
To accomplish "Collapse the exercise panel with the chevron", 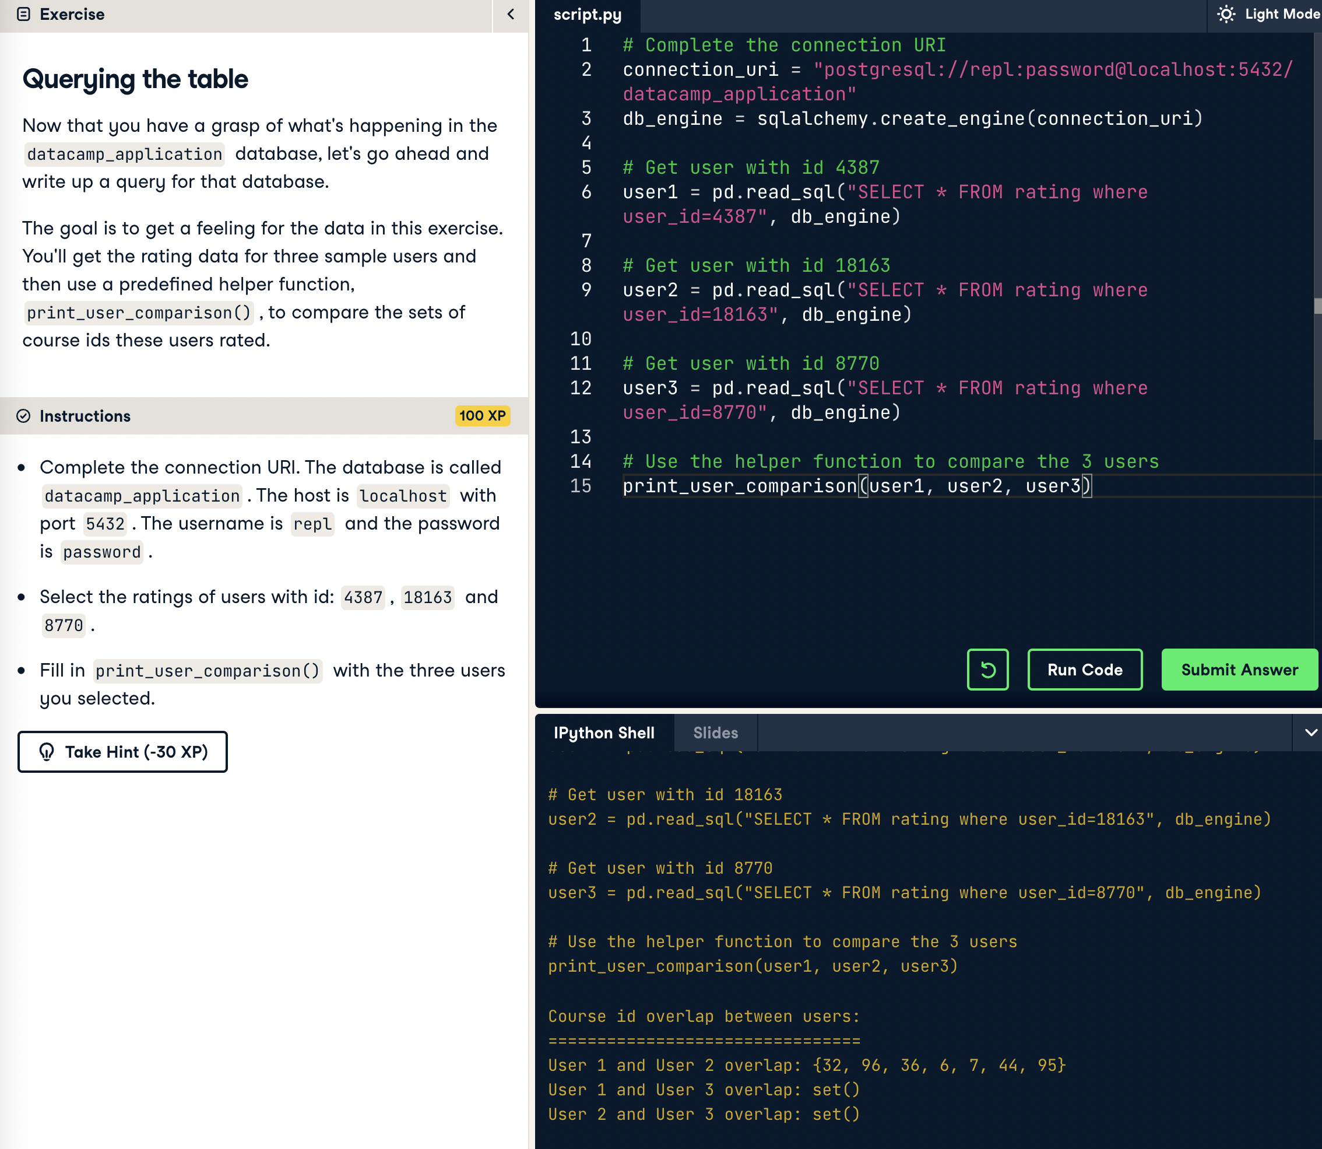I will (x=511, y=14).
